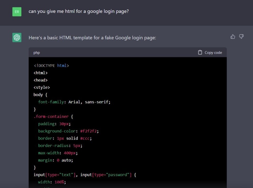Click the <style> tag line in code
Viewport: 253px width, 188px height.
click(42, 87)
